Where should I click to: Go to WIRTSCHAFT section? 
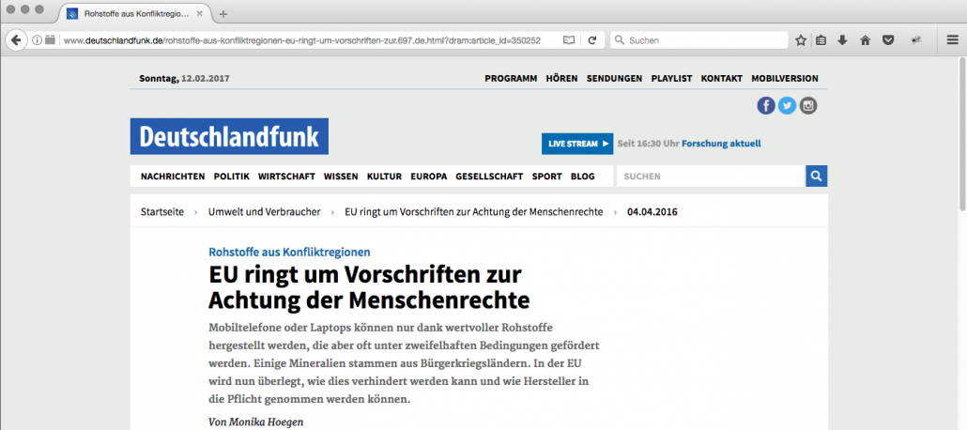(286, 177)
